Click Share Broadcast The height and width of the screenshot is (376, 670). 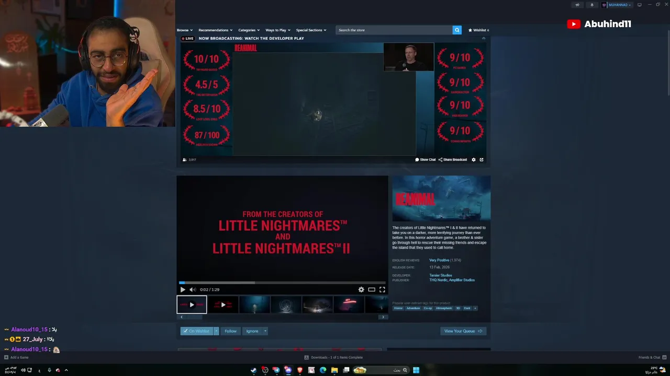pyautogui.click(x=453, y=160)
